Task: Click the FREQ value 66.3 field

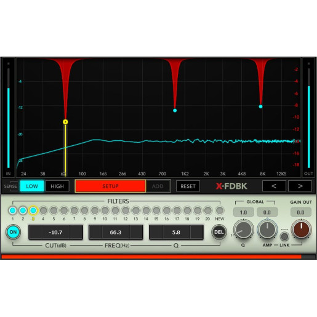Action: tap(116, 232)
